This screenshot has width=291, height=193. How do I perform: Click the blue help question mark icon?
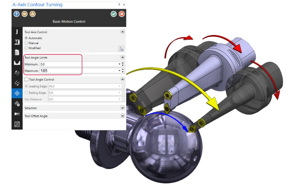(16, 14)
